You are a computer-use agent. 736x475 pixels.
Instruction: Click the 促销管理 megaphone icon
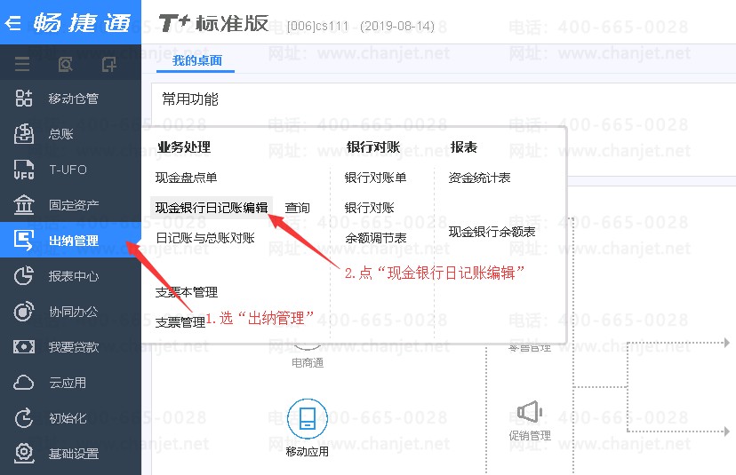(530, 412)
